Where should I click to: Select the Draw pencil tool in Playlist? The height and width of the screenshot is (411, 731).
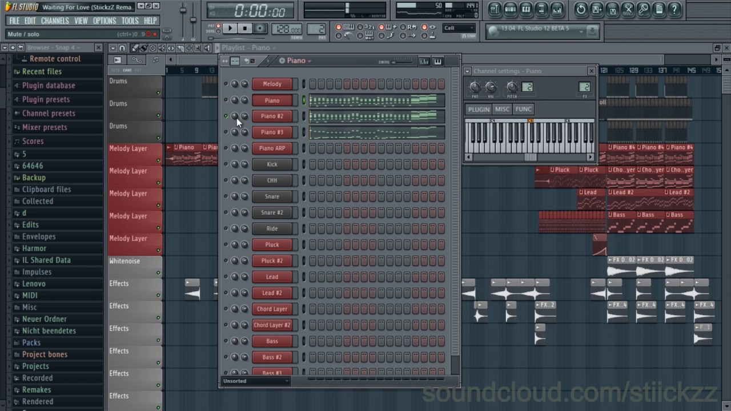pos(135,48)
